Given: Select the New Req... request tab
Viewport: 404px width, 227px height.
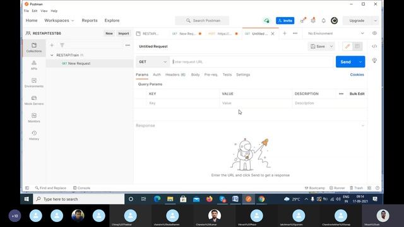Looking at the screenshot, I should (x=187, y=33).
